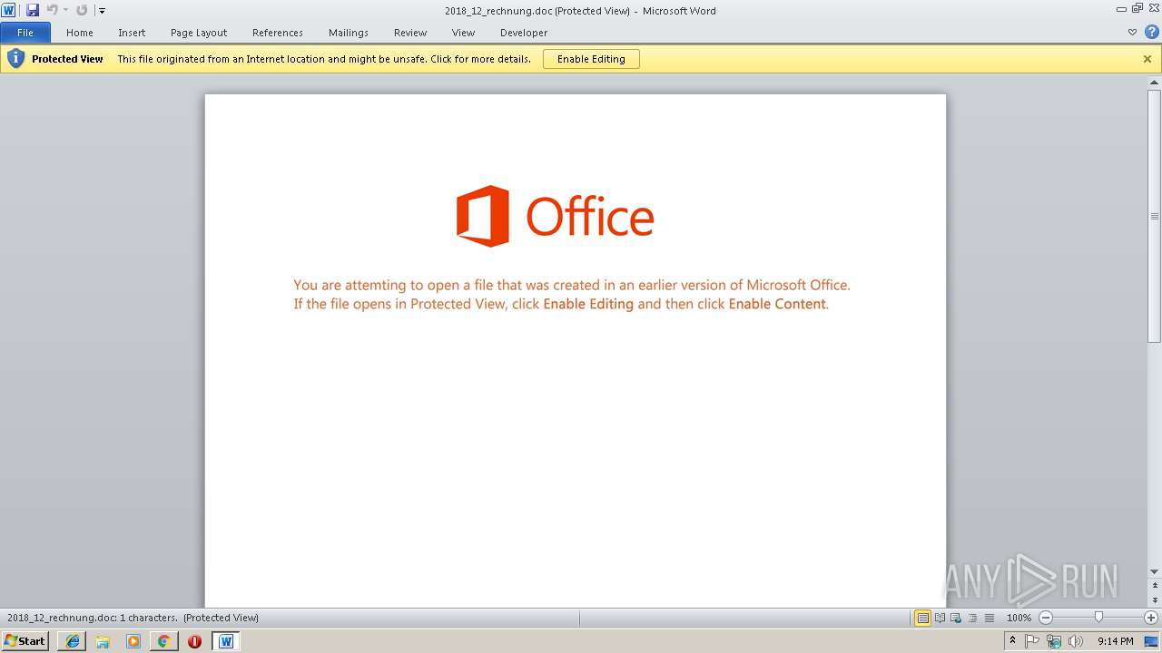1162x653 pixels.
Task: Show hidden system tray icons
Action: 1012,640
